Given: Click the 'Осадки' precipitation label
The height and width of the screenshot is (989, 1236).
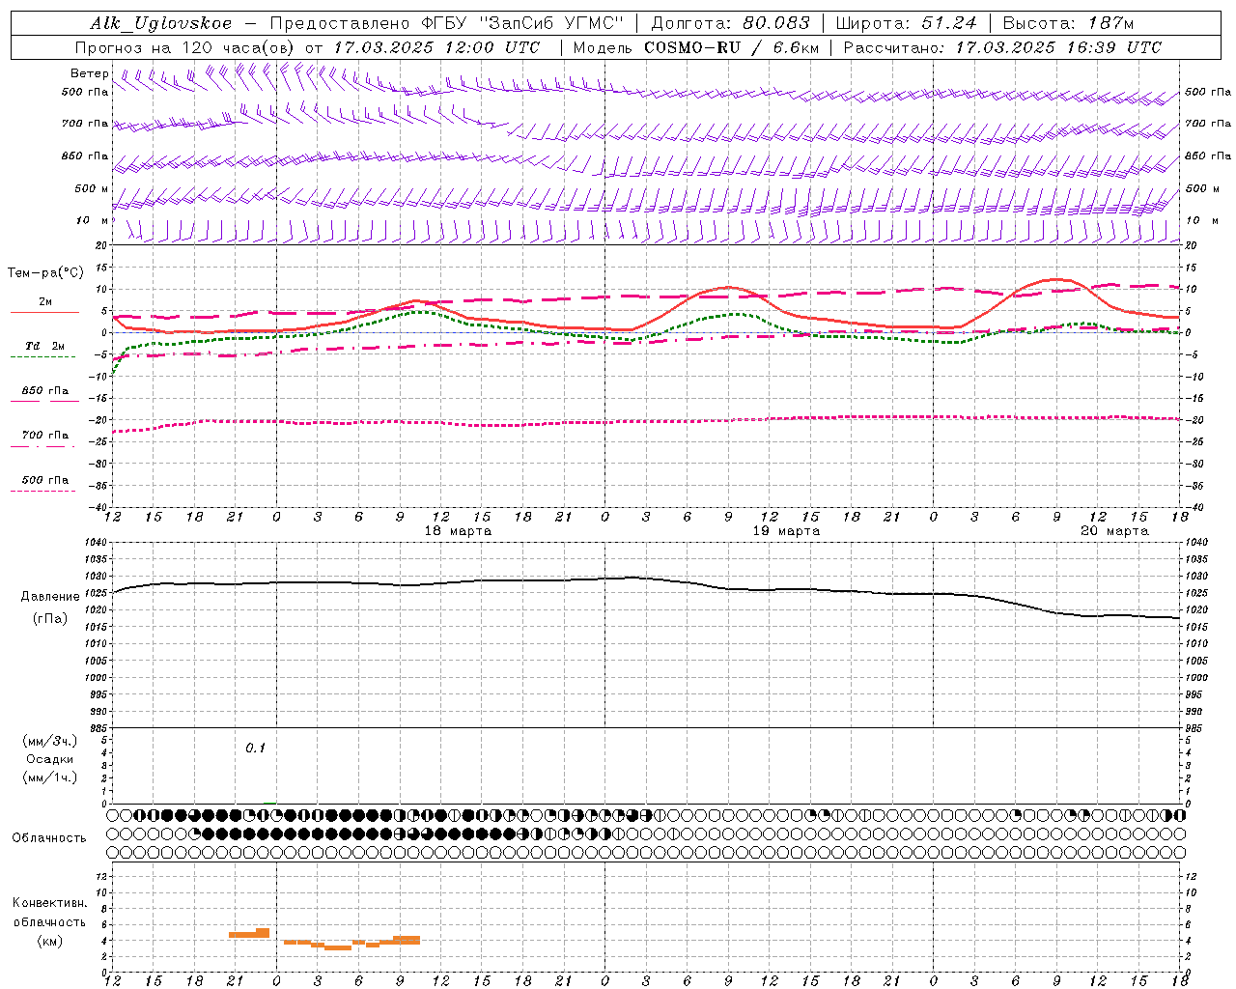Looking at the screenshot, I should (50, 759).
